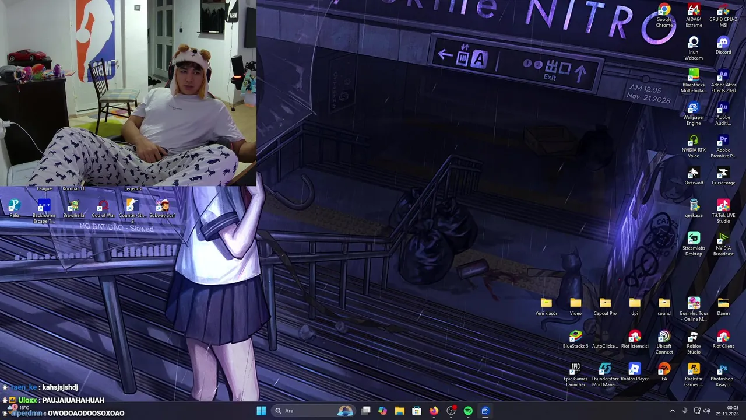Open Riot Client desktop icon

click(x=723, y=339)
